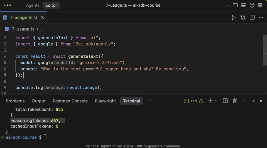Click the prompt string on line 6
The height and width of the screenshot is (148, 267).
pos(113,69)
